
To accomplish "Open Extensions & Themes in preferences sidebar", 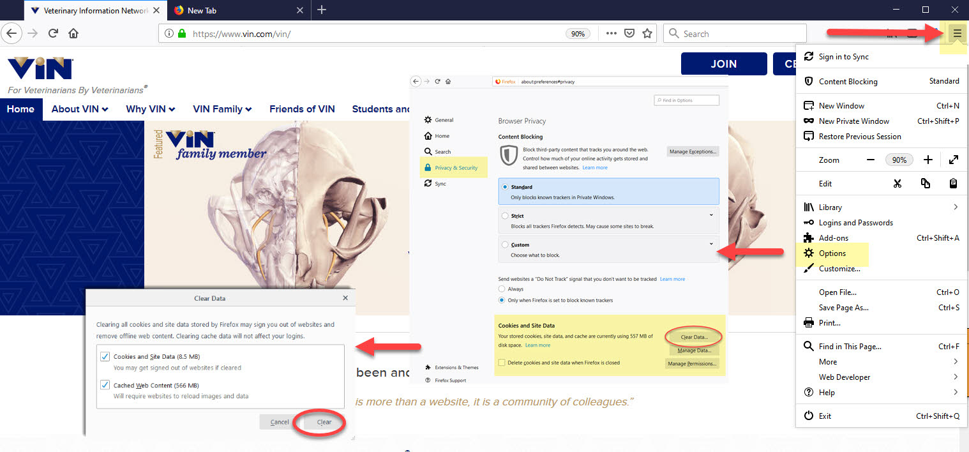I will (x=451, y=367).
